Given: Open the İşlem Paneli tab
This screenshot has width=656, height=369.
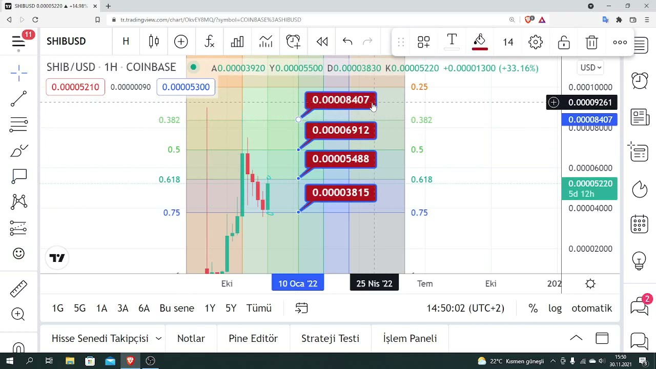Looking at the screenshot, I should tap(410, 338).
